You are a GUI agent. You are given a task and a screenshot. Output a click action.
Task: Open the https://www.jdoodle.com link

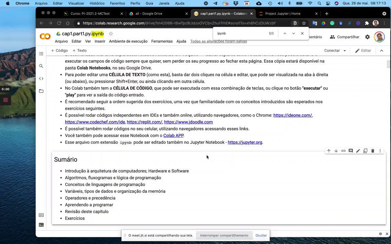pyautogui.click(x=188, y=122)
